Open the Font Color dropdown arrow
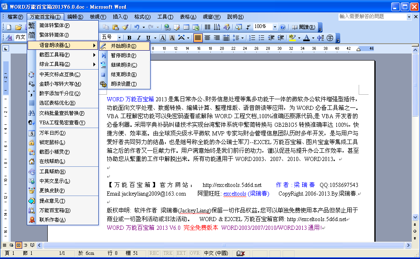 pos(313,38)
